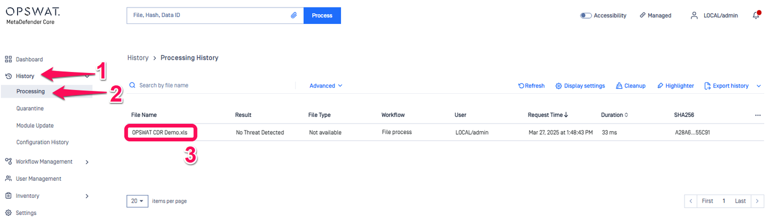
Task: Click the Result column header
Action: pos(243,115)
